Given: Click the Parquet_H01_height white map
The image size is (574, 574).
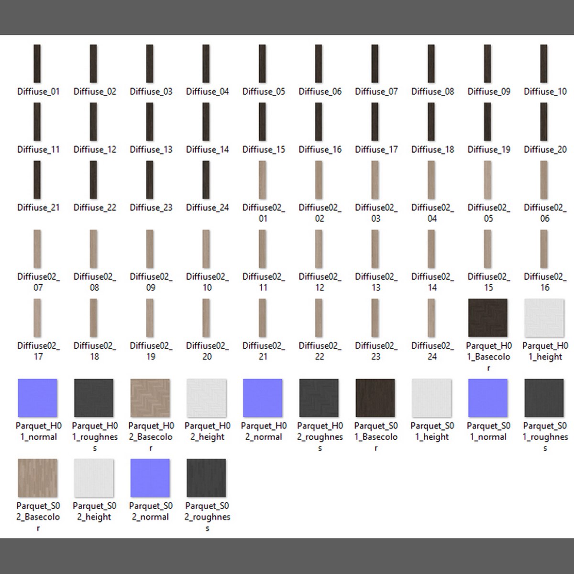Looking at the screenshot, I should [544, 318].
